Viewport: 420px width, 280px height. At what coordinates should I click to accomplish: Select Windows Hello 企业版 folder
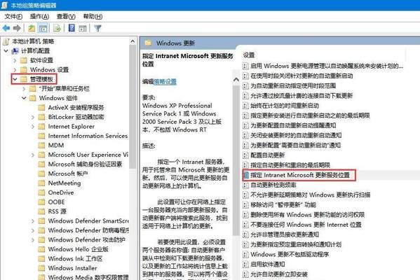click(79, 249)
